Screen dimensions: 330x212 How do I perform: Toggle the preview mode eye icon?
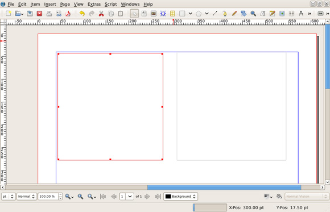click(279, 197)
